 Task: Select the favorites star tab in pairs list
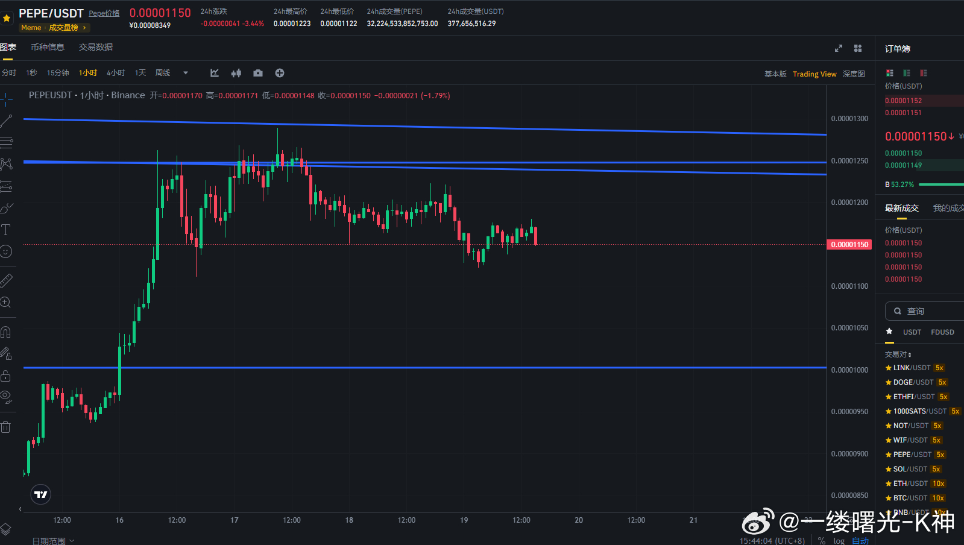point(889,332)
